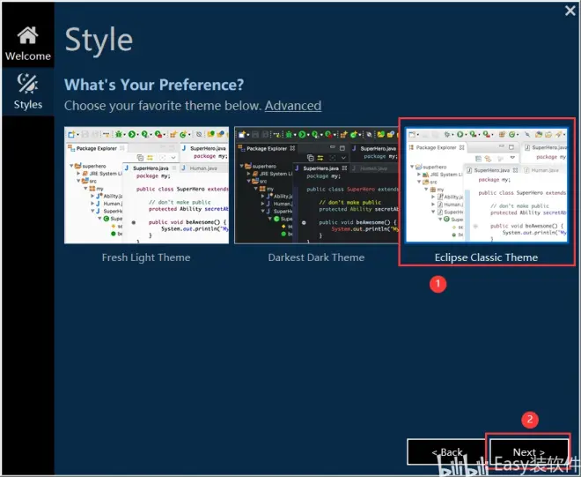Go back to the previous page

point(447,451)
